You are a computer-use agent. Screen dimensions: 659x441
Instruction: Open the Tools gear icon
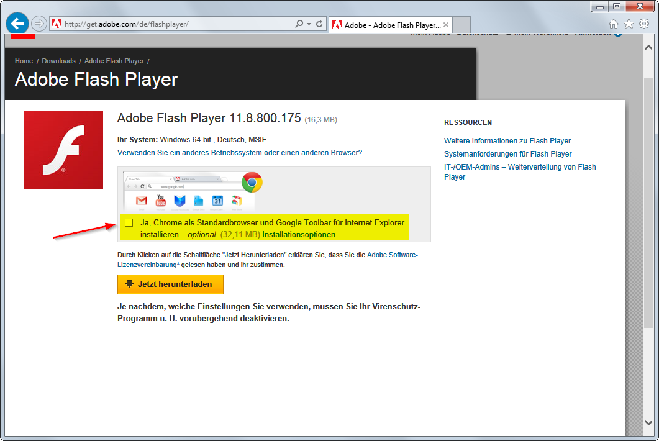click(644, 24)
